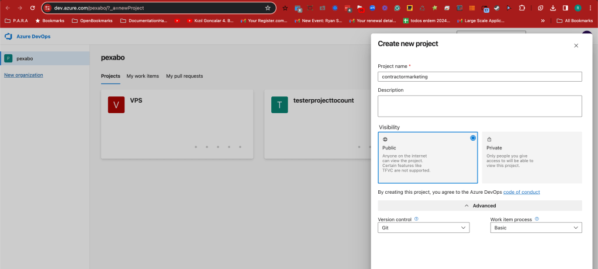Click into the Description text area
This screenshot has width=598, height=269.
coord(480,106)
